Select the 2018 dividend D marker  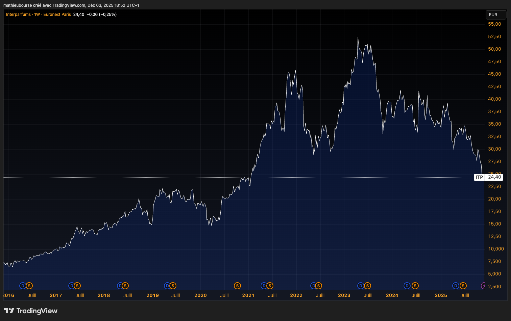pos(120,286)
